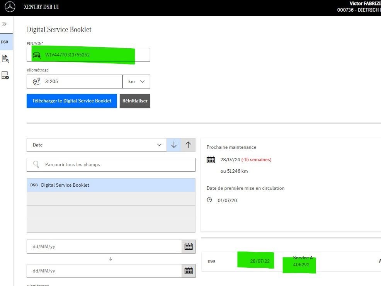Click the next maintenance date 28/07/24
Screen dimensions: 381x286
coord(230,160)
